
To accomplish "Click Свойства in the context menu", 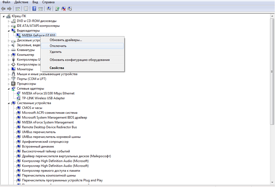I will point(57,68).
